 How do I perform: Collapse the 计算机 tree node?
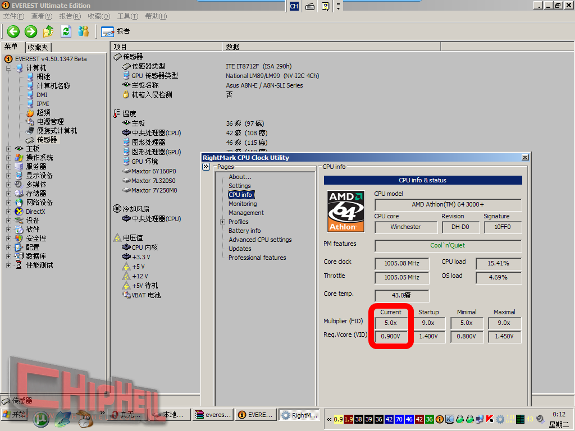coord(8,68)
